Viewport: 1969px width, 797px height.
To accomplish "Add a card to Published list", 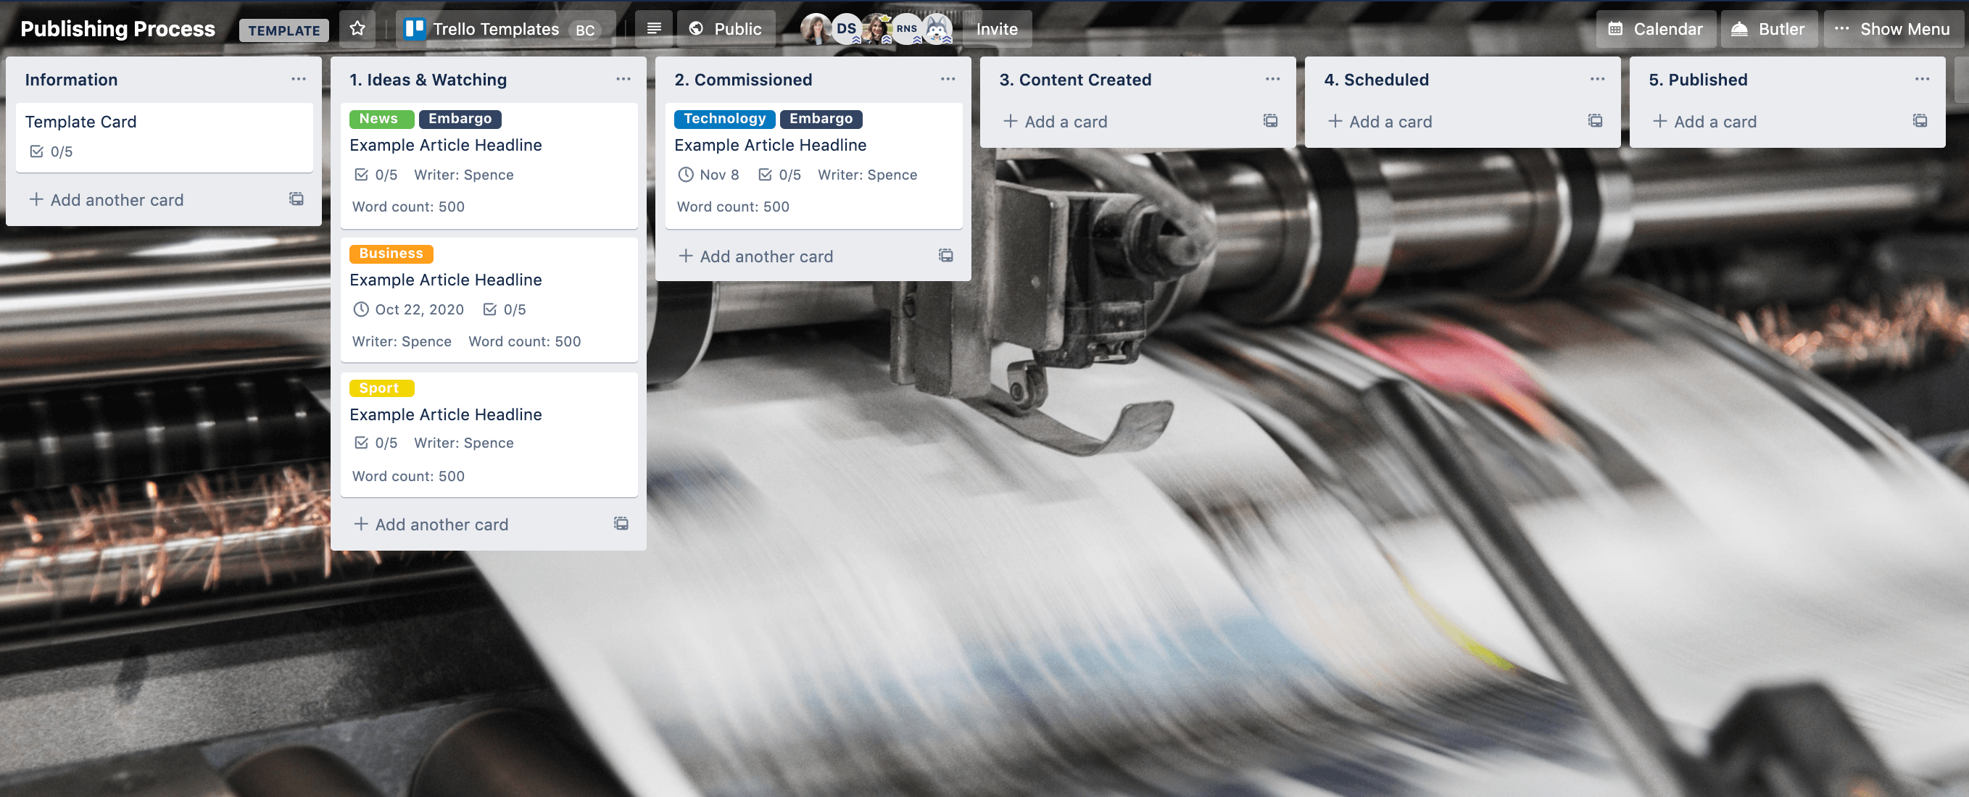I will [x=1704, y=122].
